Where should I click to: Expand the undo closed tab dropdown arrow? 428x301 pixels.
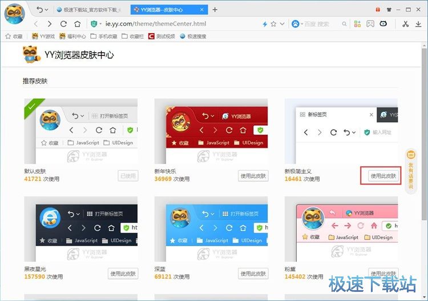tap(46, 10)
